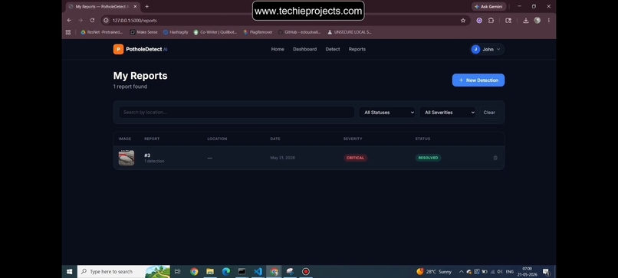Screen dimensions: 618x278
Task: Click the May 21, 2026 date cell
Action: pos(282,158)
